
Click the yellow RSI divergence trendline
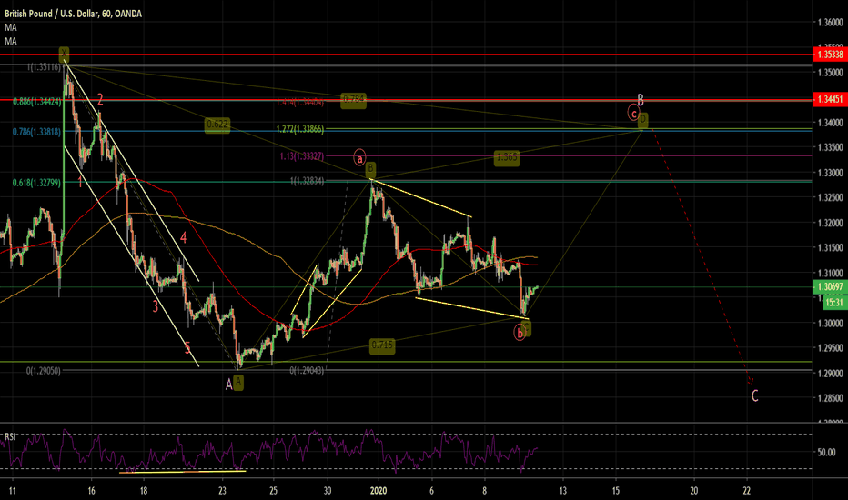(x=182, y=471)
